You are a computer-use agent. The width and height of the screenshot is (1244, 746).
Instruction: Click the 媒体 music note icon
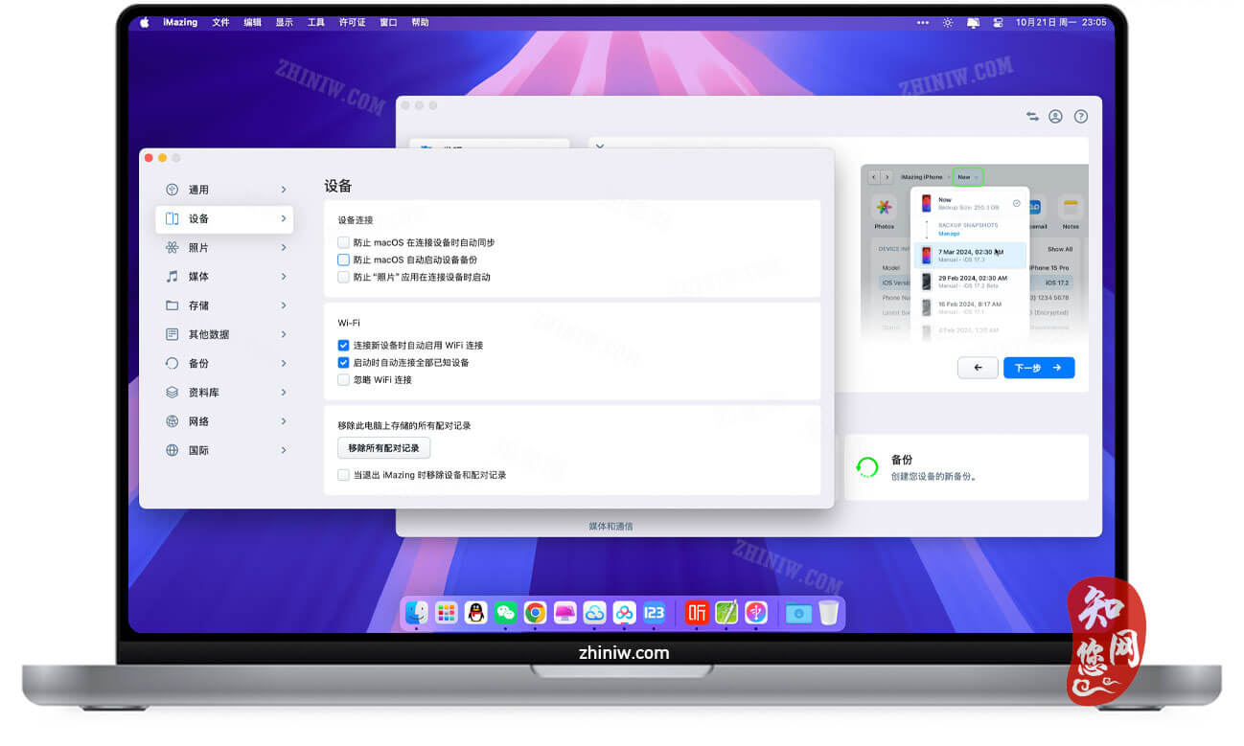(172, 276)
